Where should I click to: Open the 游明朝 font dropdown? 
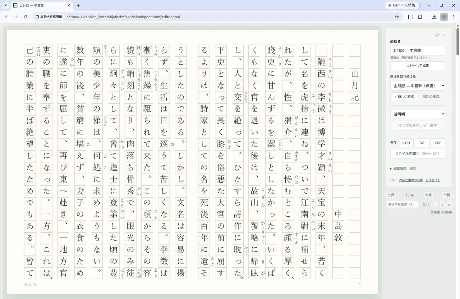[418, 114]
